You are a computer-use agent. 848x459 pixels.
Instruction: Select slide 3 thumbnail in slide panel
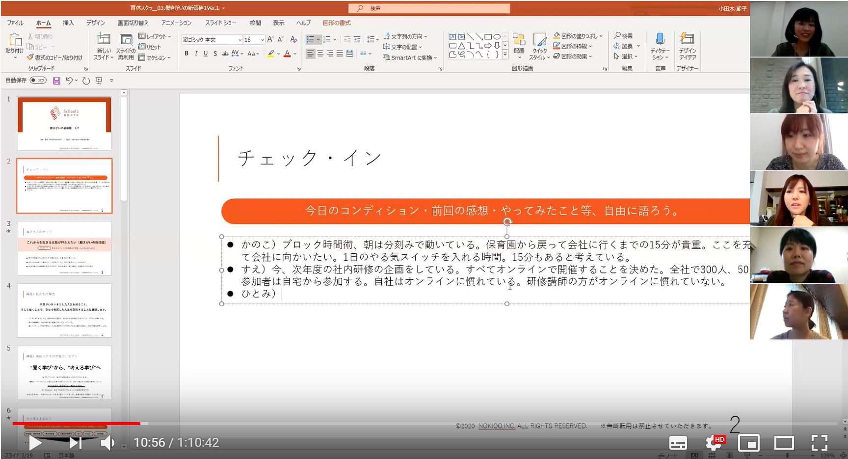click(x=64, y=248)
